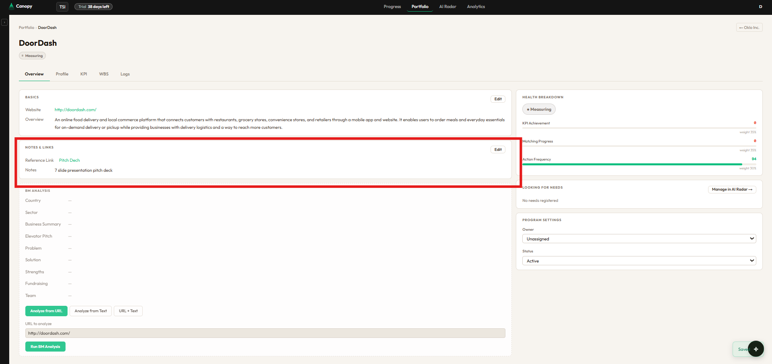Expand the collapsed left sidebar

4,22
